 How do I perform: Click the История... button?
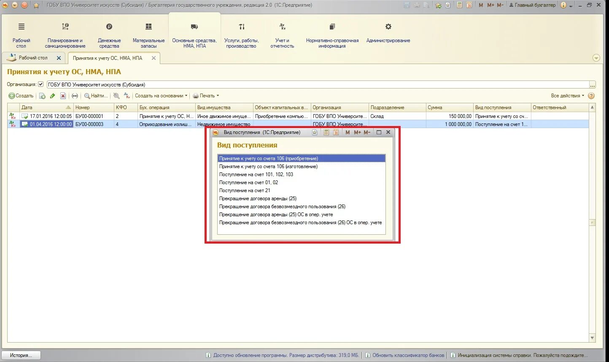[x=21, y=355]
